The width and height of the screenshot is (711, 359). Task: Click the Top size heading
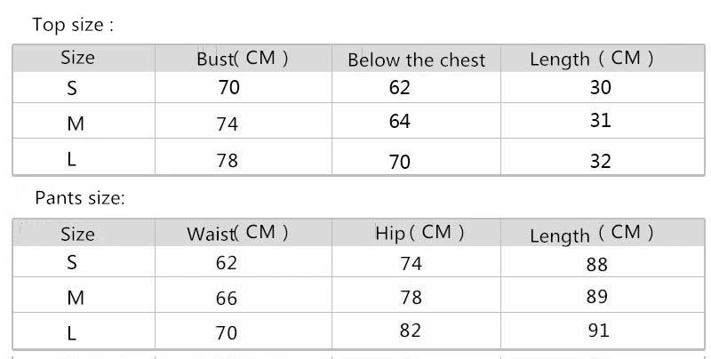(73, 25)
